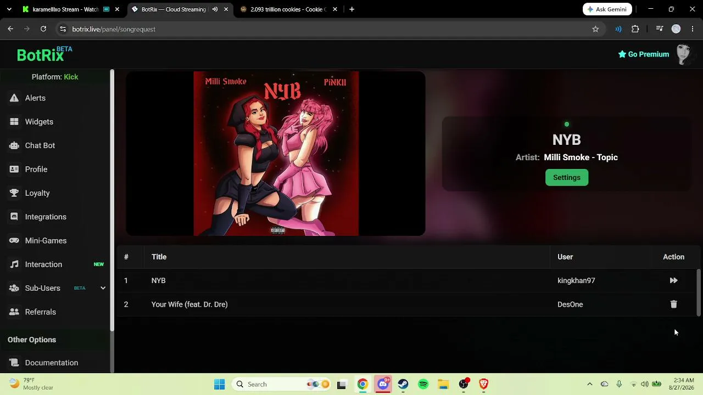Image resolution: width=703 pixels, height=395 pixels.
Task: Go back to the previous page
Action: pyautogui.click(x=10, y=29)
